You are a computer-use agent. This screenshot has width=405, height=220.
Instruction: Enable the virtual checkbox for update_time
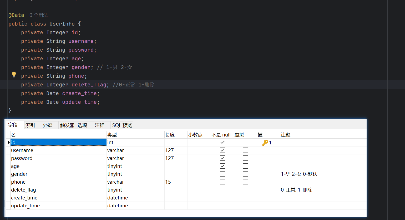pyautogui.click(x=246, y=206)
